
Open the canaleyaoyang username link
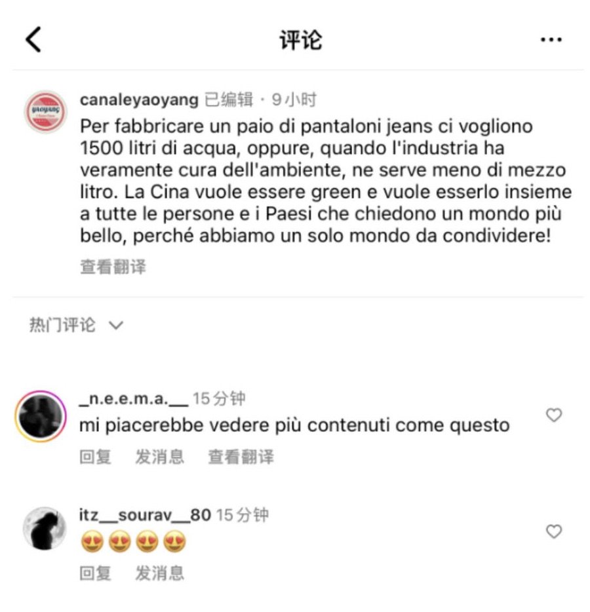(x=139, y=100)
